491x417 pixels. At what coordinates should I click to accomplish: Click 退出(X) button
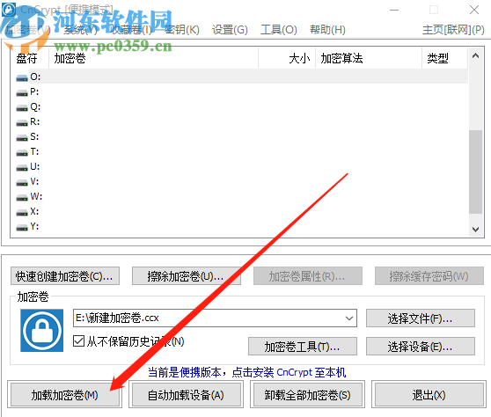pos(429,394)
